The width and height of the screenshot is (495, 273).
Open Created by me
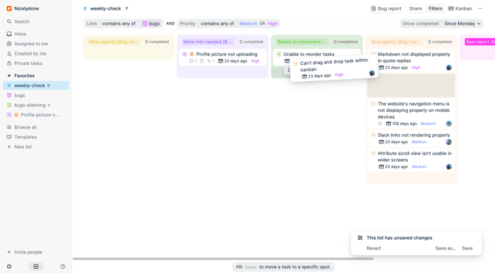tap(30, 53)
